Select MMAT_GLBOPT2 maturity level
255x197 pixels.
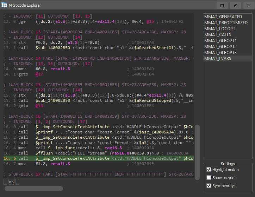[220, 47]
